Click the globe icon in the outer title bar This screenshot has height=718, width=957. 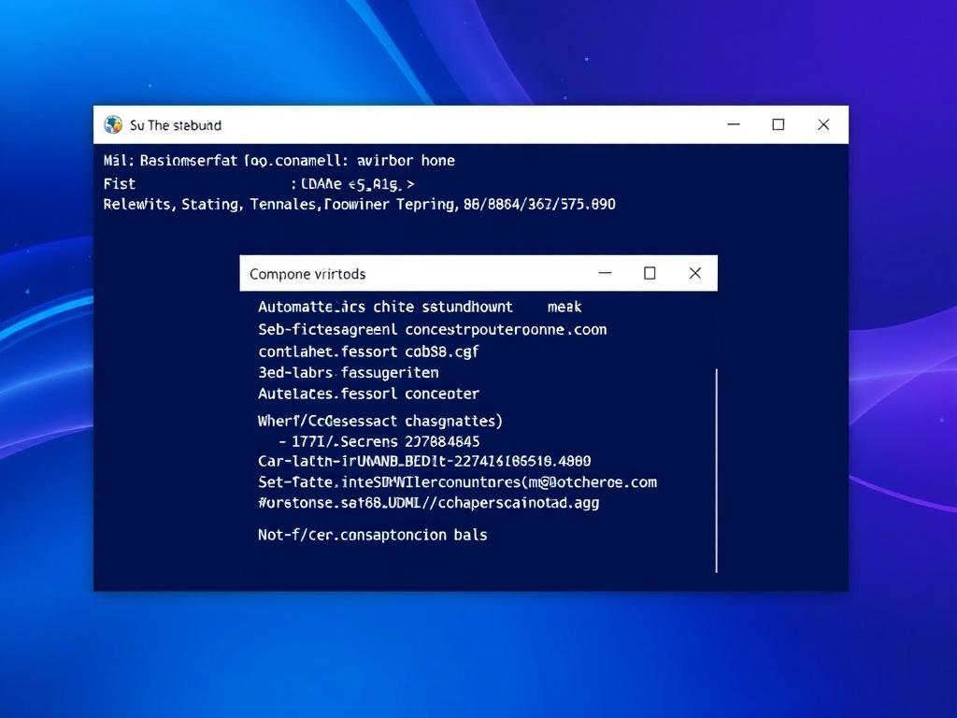[113, 124]
